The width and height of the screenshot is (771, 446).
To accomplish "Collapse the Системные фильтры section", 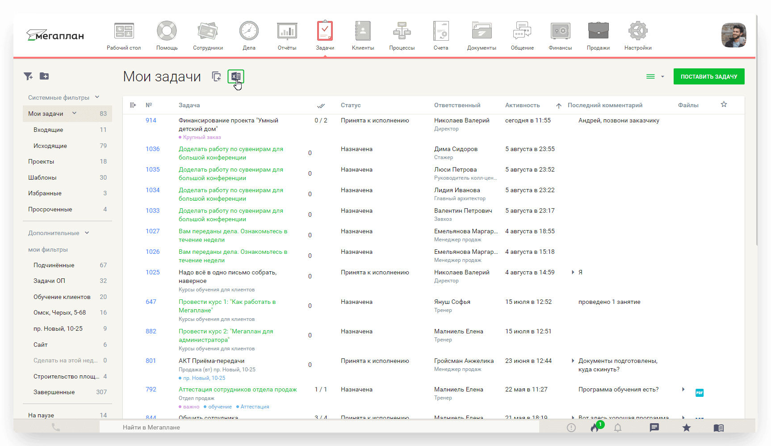I will tap(97, 97).
